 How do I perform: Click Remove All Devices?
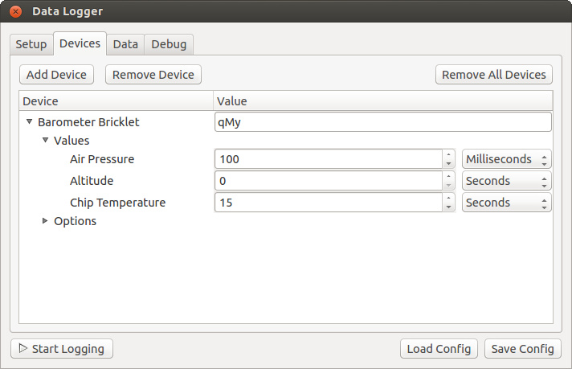[x=494, y=75]
